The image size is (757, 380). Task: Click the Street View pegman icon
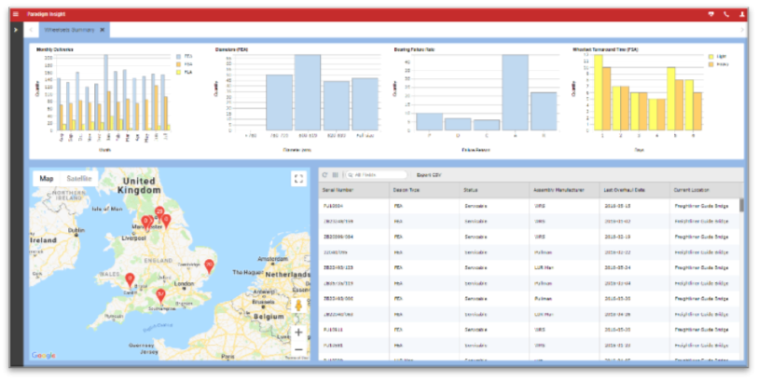[298, 306]
